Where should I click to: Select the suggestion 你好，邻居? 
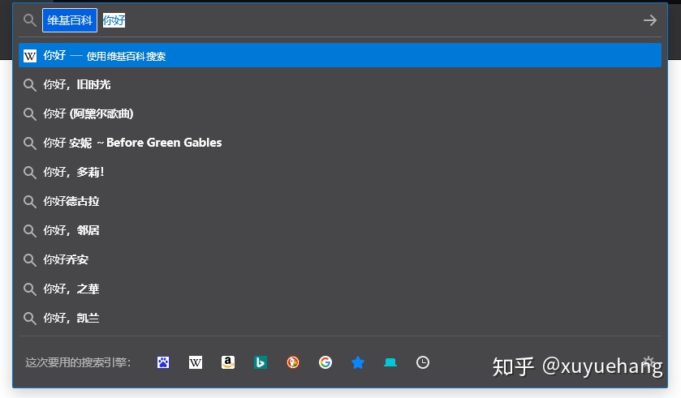(x=340, y=230)
